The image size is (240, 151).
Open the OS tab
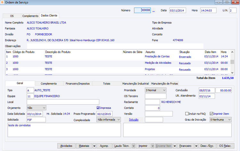(x=12, y=16)
